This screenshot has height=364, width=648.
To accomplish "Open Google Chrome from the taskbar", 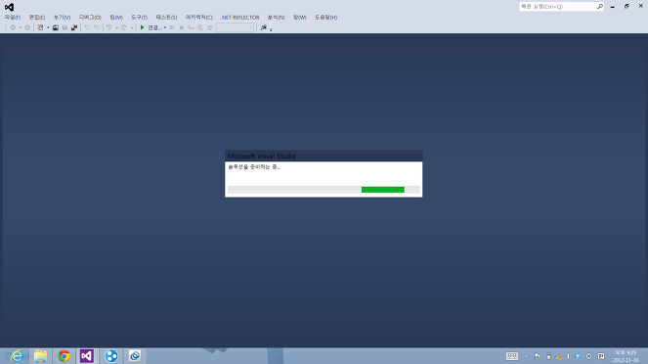I will point(65,356).
